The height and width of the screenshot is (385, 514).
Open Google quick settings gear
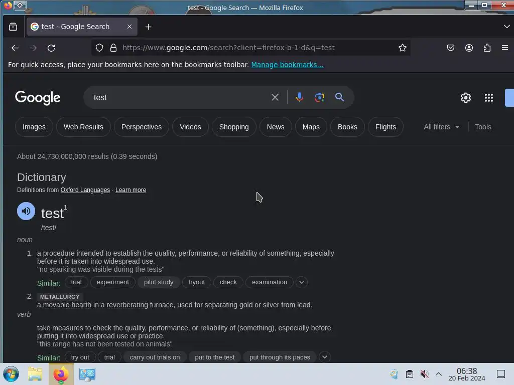(x=465, y=98)
